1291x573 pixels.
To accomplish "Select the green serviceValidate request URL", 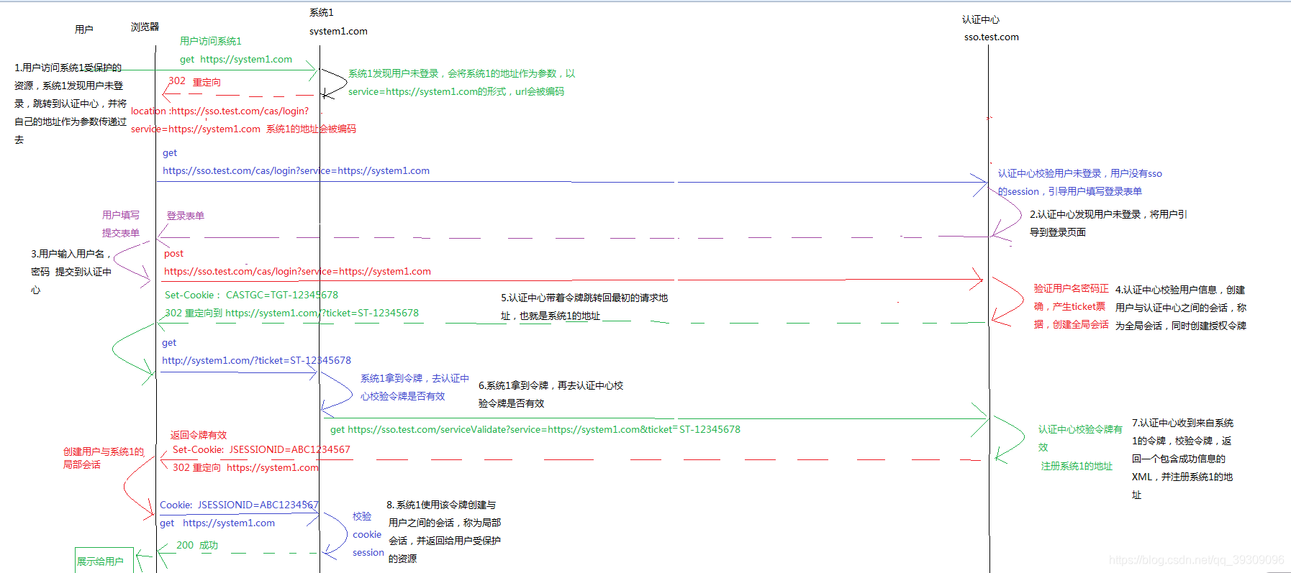I will [535, 429].
